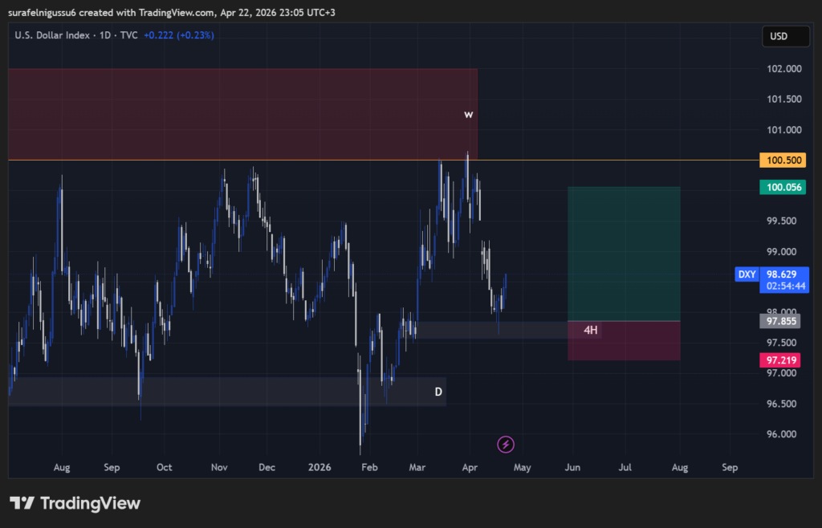Click the green 100.056 price label
The image size is (822, 528).
click(783, 186)
